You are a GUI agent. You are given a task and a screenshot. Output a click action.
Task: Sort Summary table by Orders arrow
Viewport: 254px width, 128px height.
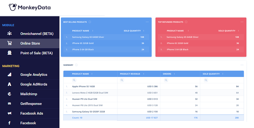[174, 74]
